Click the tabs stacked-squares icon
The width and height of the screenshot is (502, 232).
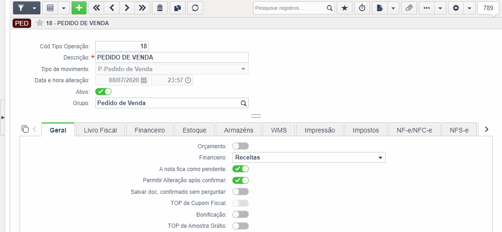(25, 129)
